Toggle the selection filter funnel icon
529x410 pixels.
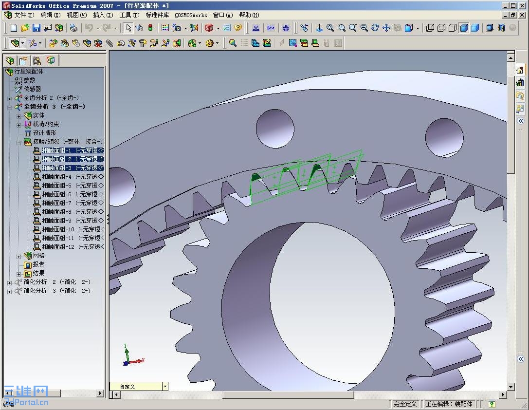click(x=139, y=28)
